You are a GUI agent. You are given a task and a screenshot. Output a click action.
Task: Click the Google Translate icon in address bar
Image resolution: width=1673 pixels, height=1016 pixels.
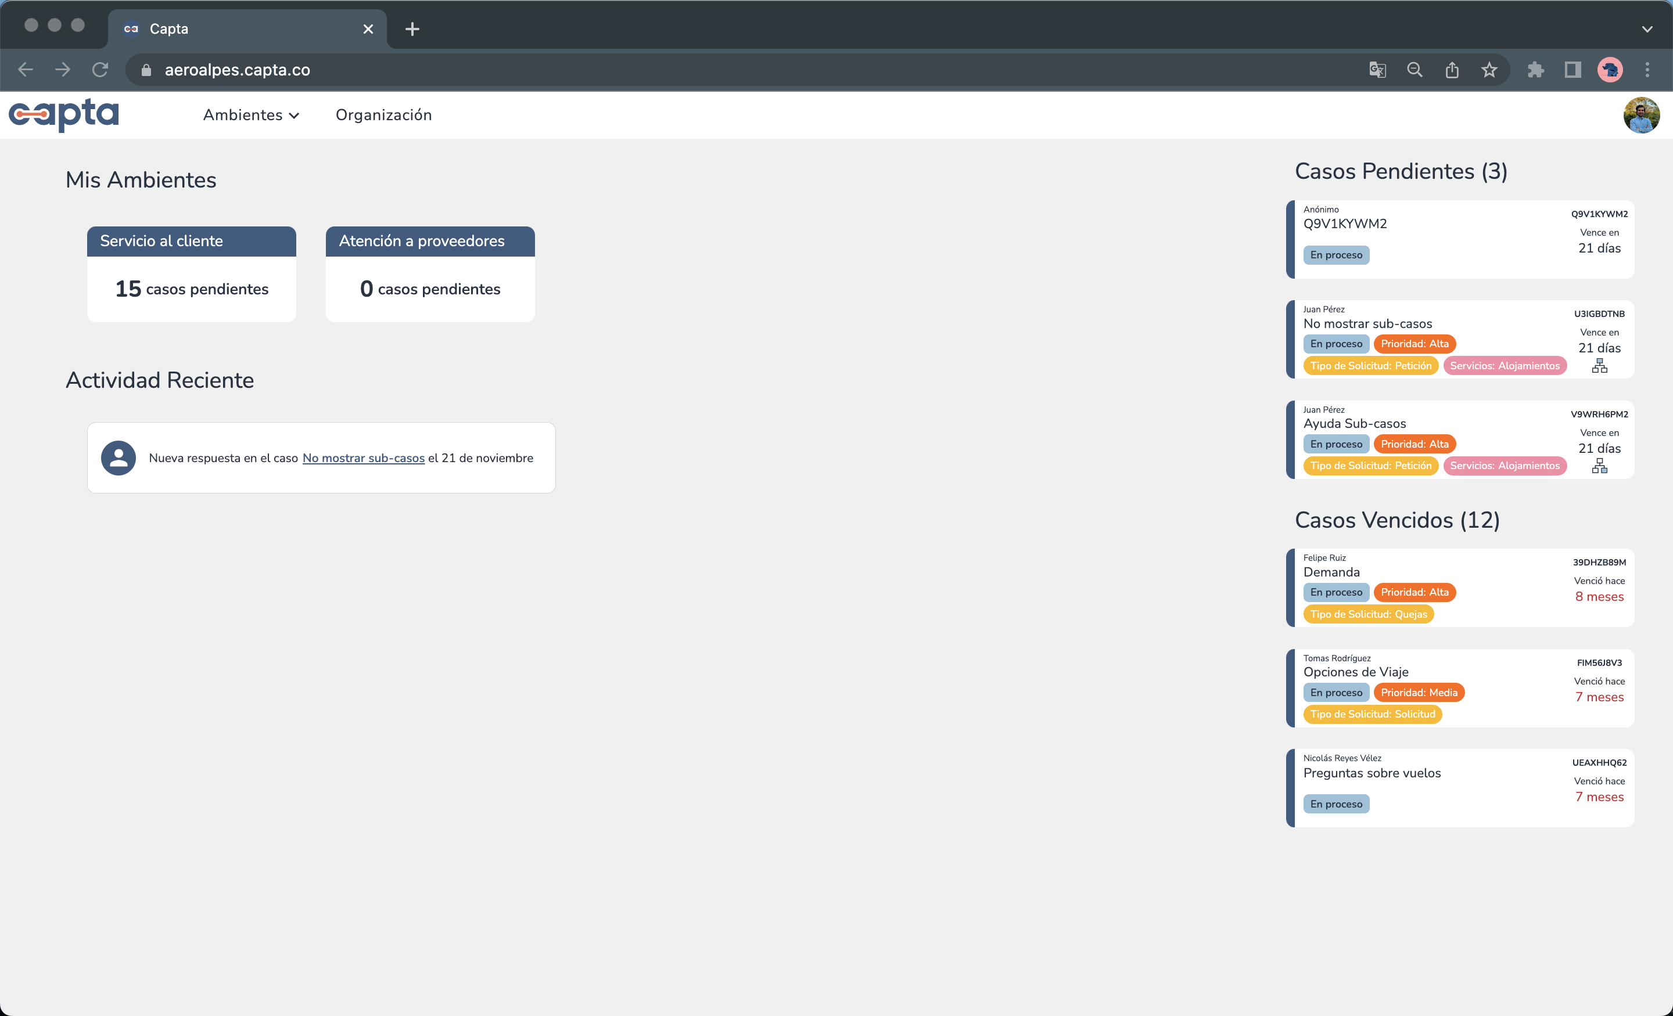(1377, 70)
